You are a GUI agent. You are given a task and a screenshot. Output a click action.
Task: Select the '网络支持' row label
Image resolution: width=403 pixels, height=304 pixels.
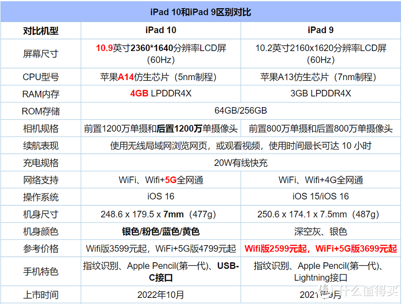pyautogui.click(x=41, y=180)
